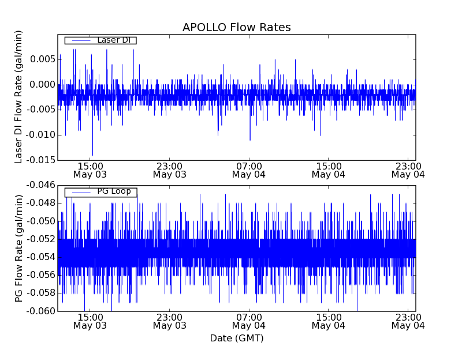This screenshot has height=346, width=462.
Task: Select 15:00 May 03 tick under bottom plot
Action: [90, 321]
